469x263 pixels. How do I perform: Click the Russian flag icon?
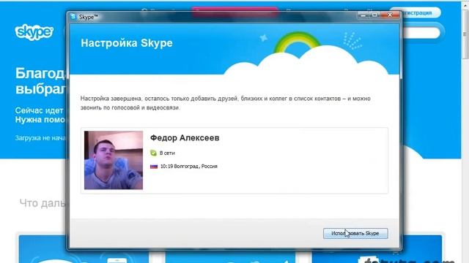[x=154, y=167]
